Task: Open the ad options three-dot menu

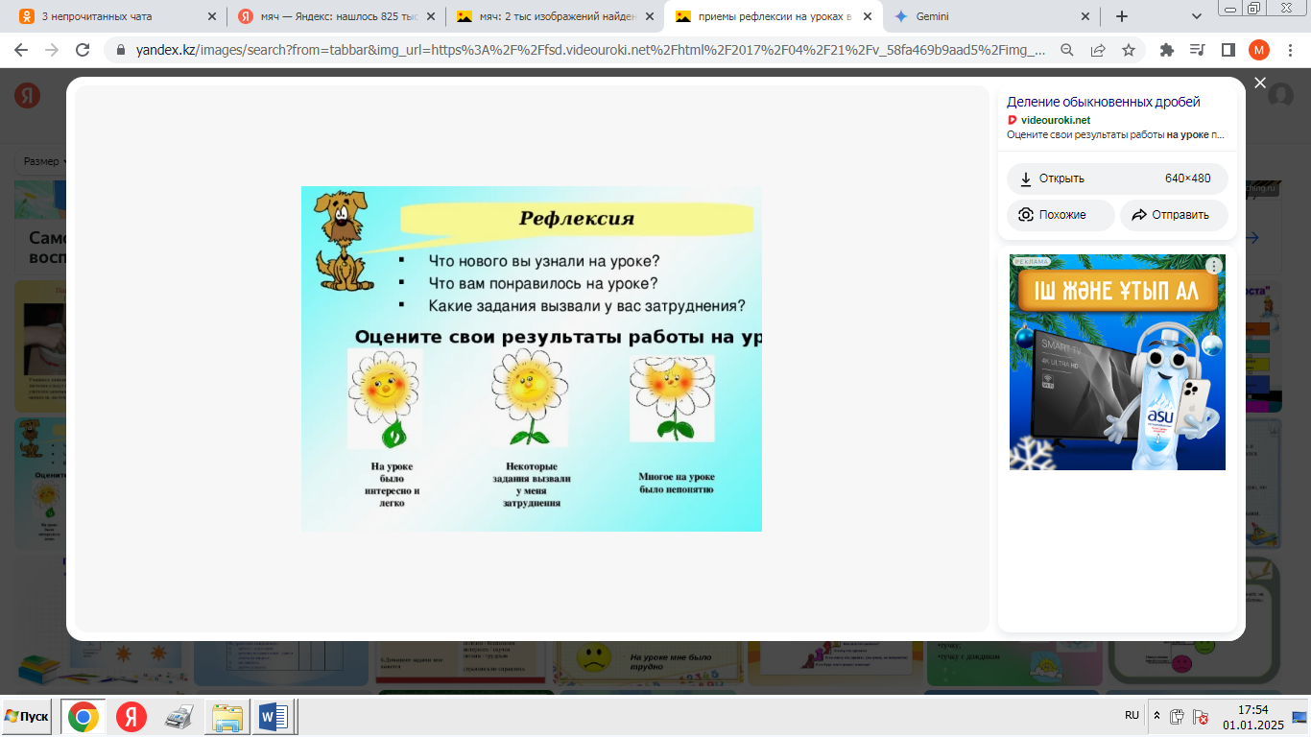Action: [1214, 266]
